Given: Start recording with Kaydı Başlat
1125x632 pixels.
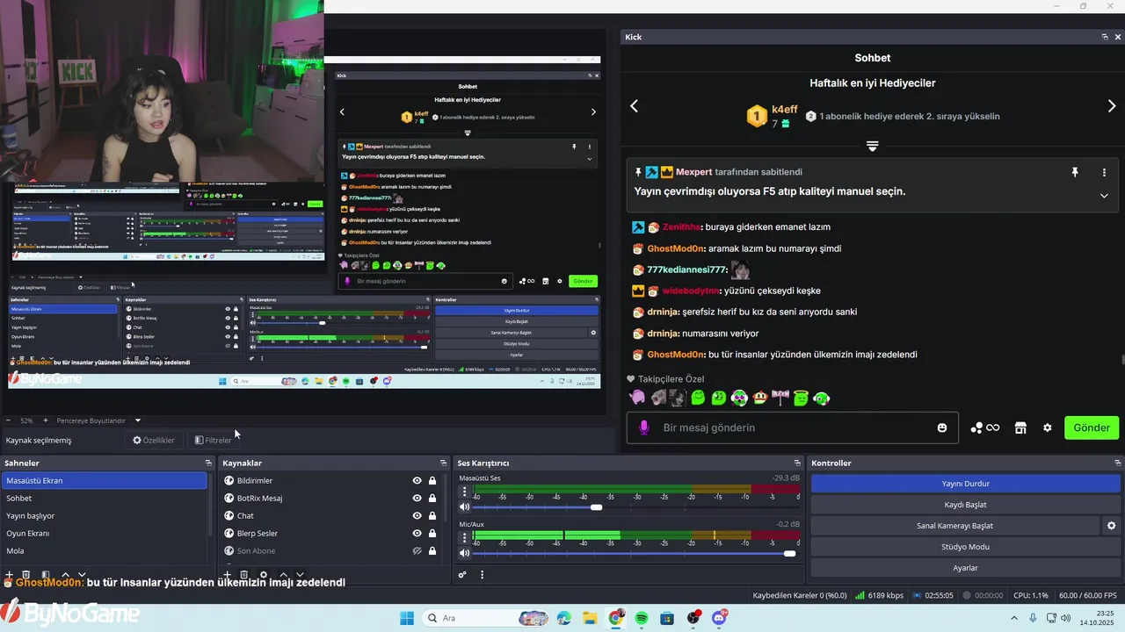Looking at the screenshot, I should click(x=965, y=505).
